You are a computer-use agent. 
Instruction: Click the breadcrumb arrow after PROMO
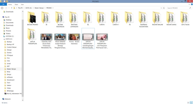coord(53,8)
